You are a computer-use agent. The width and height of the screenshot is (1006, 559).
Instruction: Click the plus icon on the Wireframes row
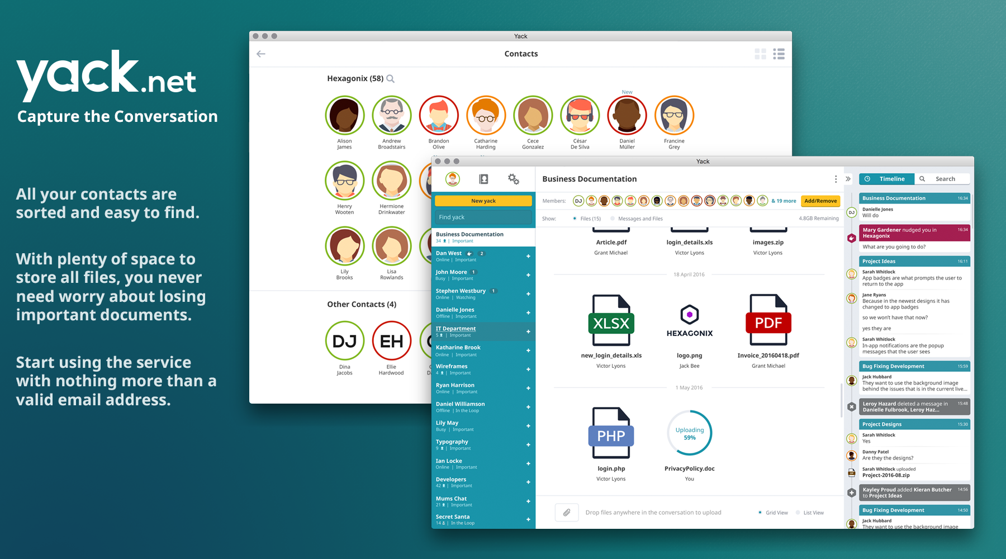point(528,369)
